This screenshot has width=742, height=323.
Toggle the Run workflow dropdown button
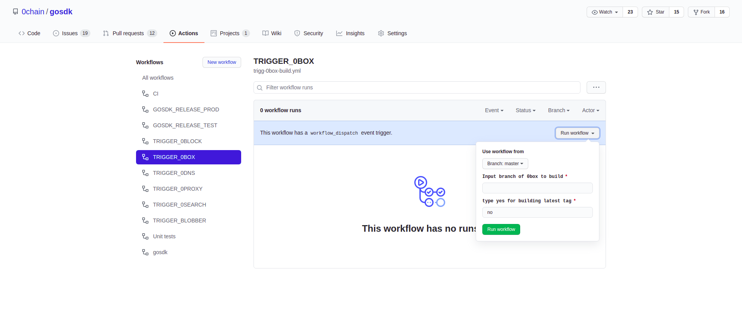(577, 133)
